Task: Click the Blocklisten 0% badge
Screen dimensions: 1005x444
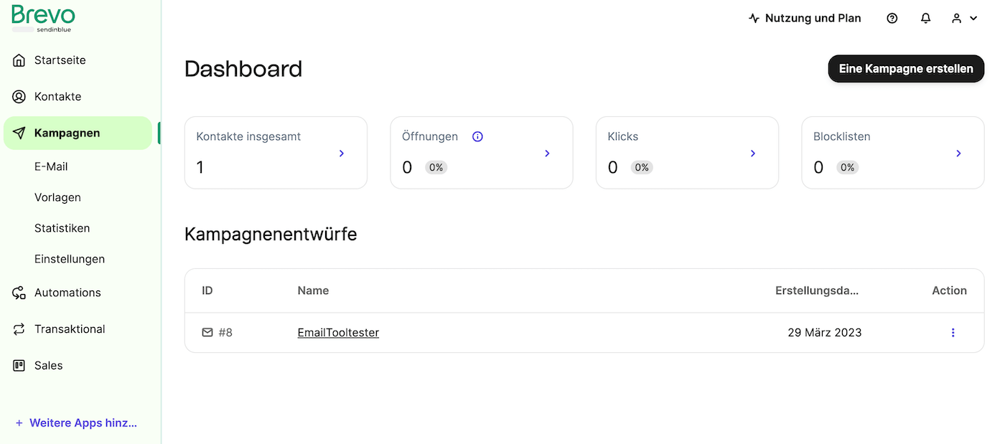Action: (x=847, y=167)
